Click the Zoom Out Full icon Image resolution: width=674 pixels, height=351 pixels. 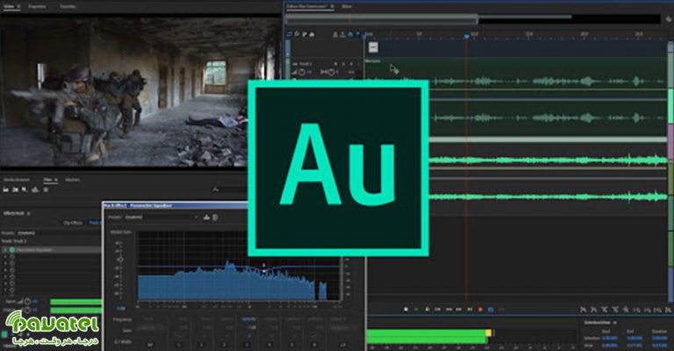pyautogui.click(x=627, y=310)
